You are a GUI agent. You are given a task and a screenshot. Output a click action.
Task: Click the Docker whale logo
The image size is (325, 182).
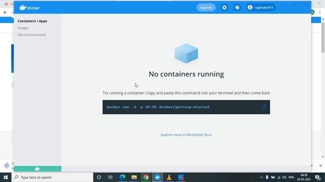(x=29, y=8)
